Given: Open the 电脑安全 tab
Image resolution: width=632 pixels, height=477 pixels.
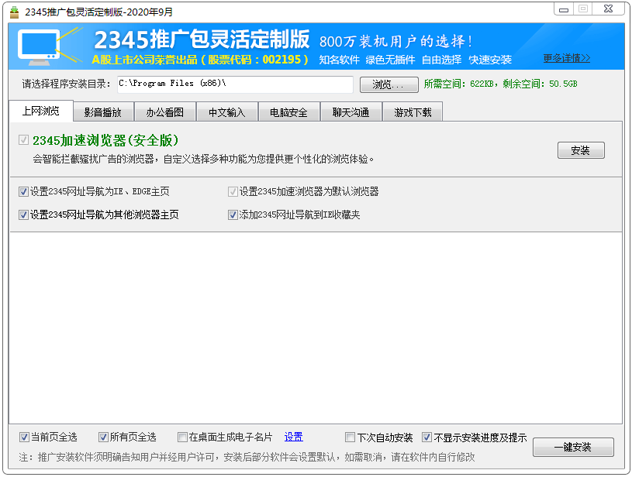Looking at the screenshot, I should coord(288,112).
